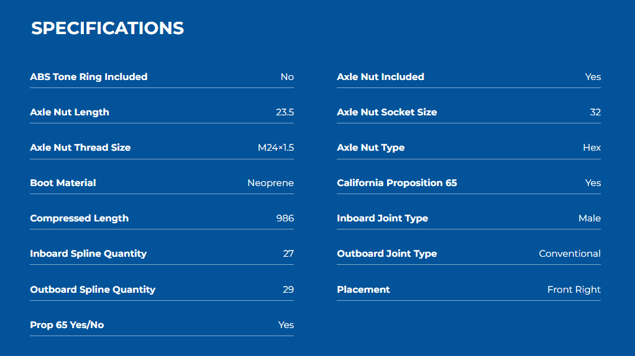635x356 pixels.
Task: Click the Inboard Joint Type label
Action: click(382, 218)
